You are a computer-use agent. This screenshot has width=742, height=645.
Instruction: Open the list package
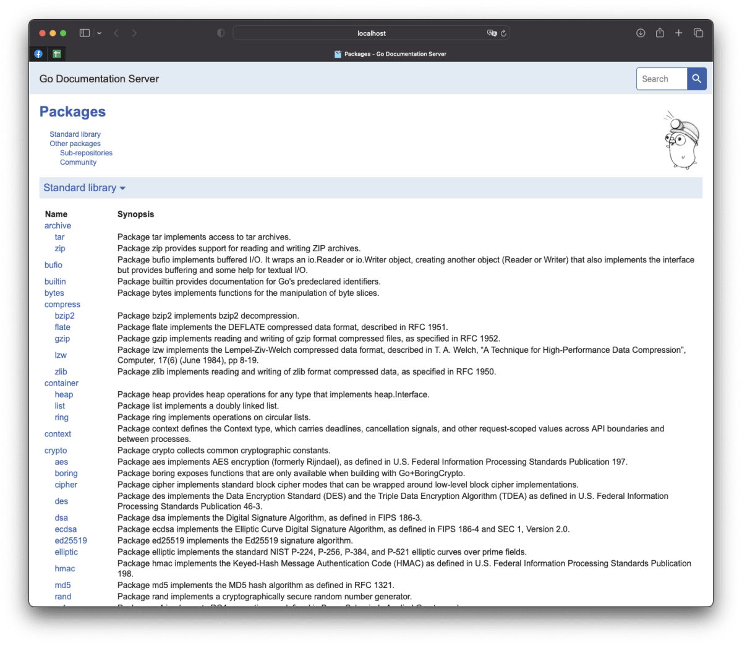(59, 406)
